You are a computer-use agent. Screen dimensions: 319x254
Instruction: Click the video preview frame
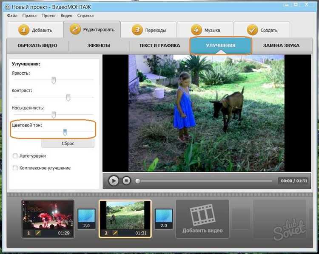206,113
